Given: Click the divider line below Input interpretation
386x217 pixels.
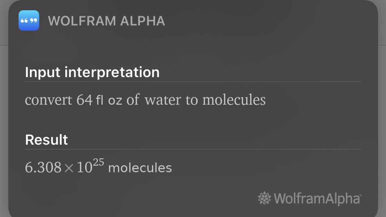Looking at the screenshot, I should tap(193, 82).
